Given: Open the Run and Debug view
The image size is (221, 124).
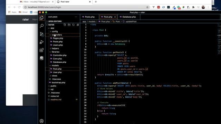Looking at the screenshot, I should click(x=41, y=42).
